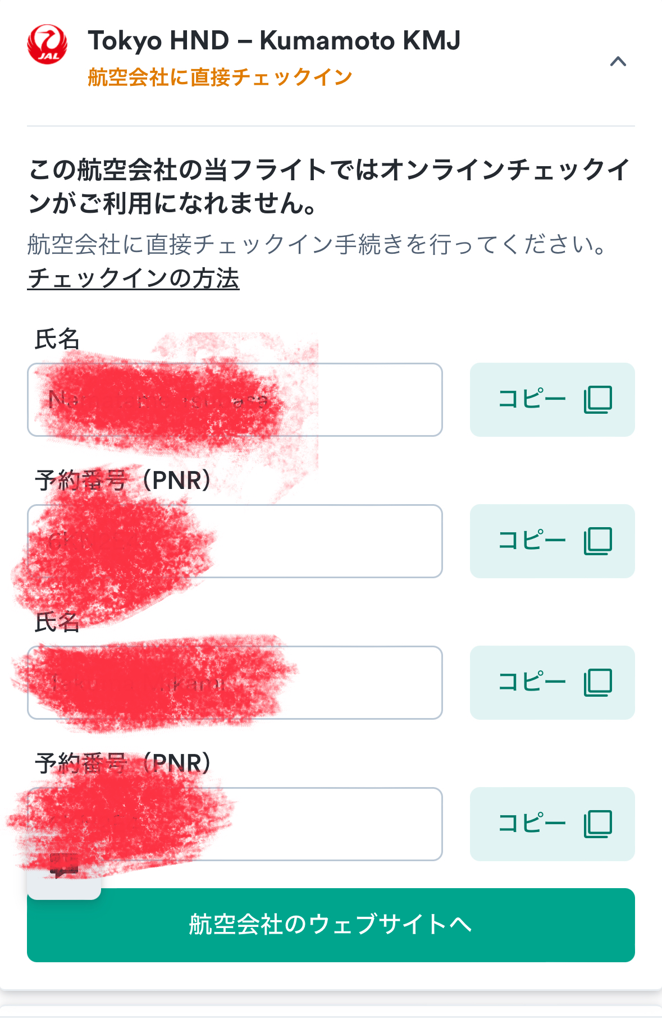Click the bold オンラインチェックイン unavailable notice
The height and width of the screenshot is (1024, 662).
tap(329, 186)
